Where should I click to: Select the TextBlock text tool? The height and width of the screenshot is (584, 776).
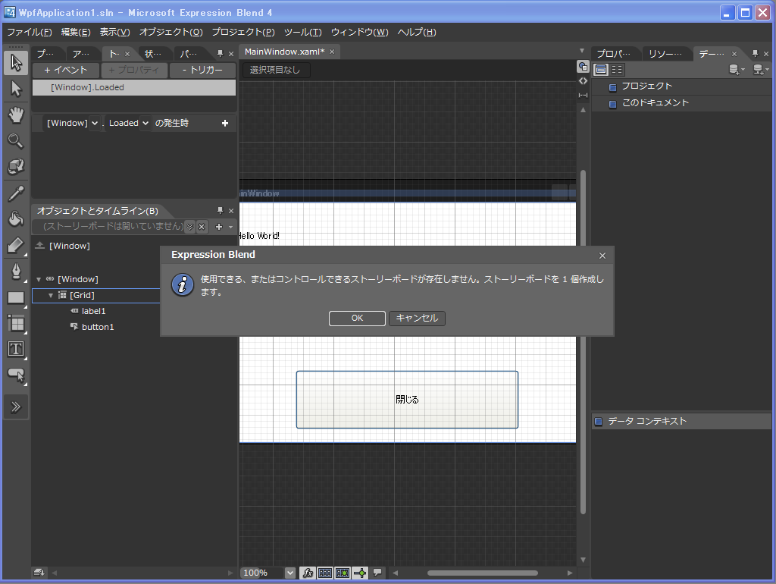click(x=16, y=349)
